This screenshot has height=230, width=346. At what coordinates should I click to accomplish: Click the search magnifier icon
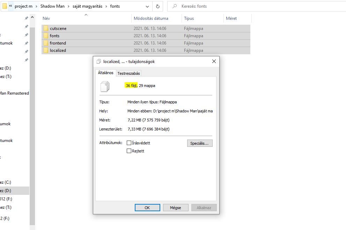coord(175,6)
